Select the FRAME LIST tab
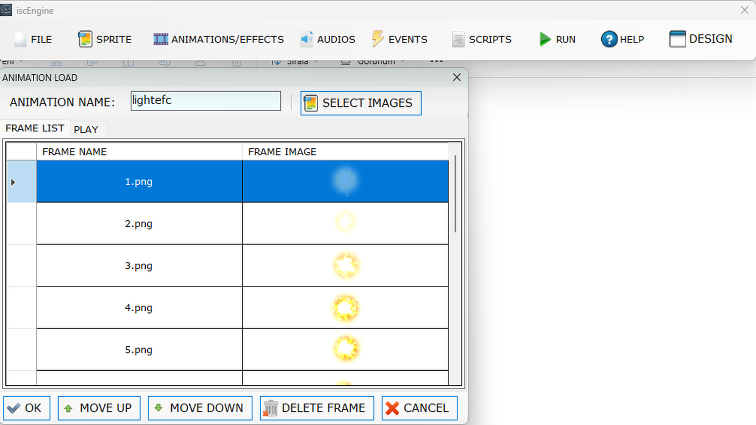Image resolution: width=756 pixels, height=425 pixels. [35, 128]
